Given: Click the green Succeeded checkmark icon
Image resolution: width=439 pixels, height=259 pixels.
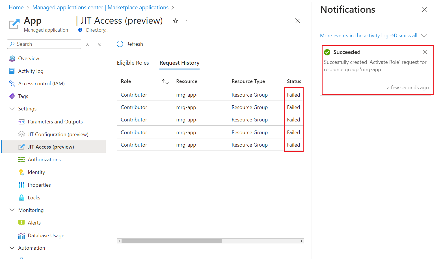Looking at the screenshot, I should tap(327, 52).
